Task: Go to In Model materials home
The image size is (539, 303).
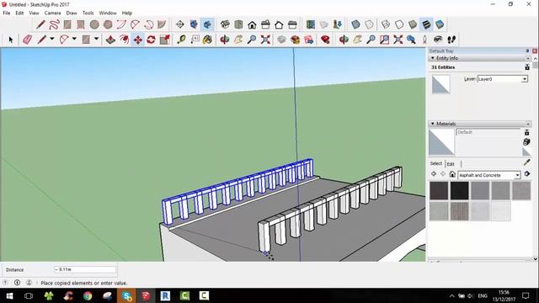Action: (x=452, y=174)
